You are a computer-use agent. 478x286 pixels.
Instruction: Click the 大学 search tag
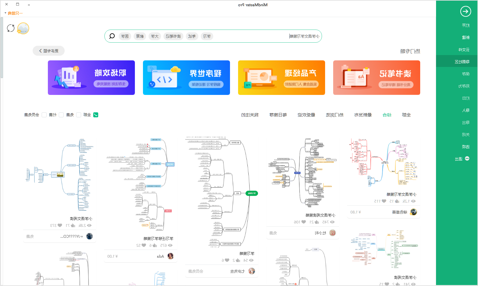click(x=155, y=36)
